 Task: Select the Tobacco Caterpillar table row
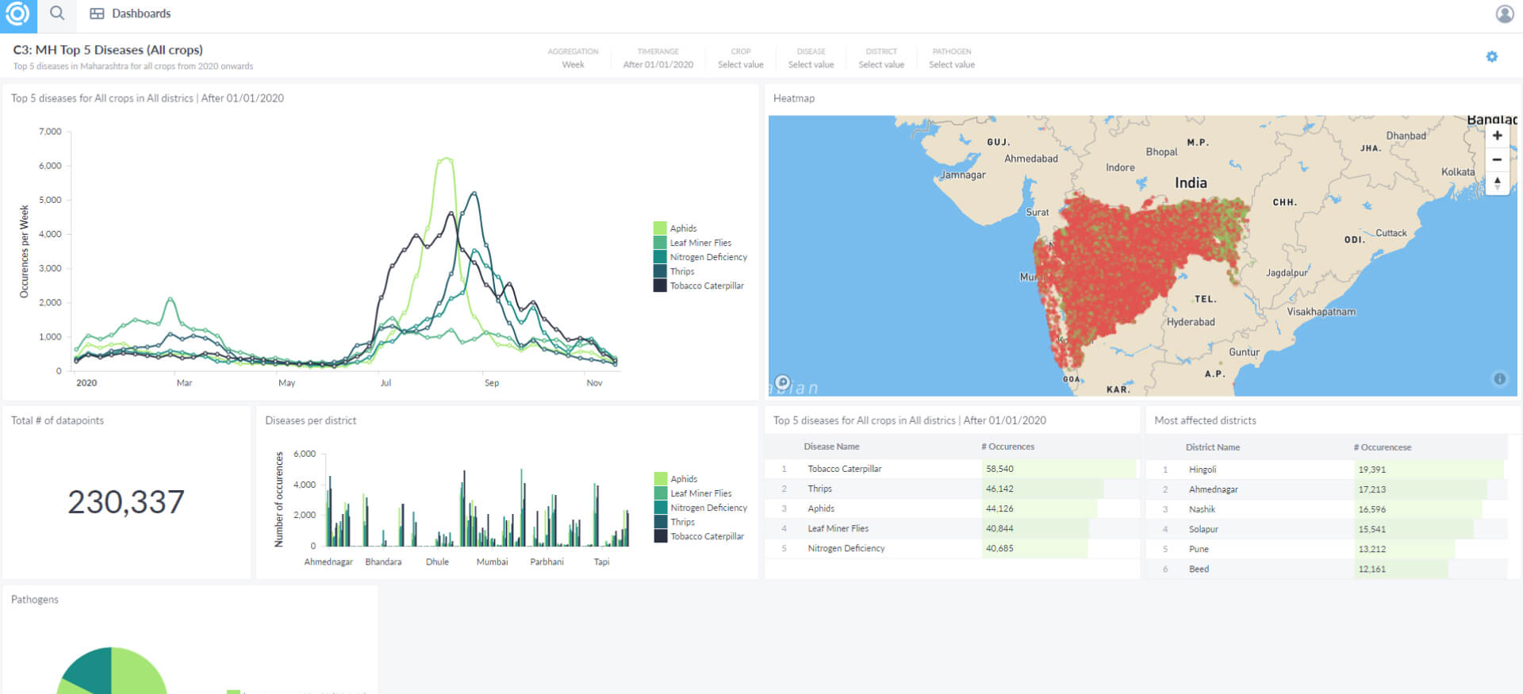pyautogui.click(x=952, y=469)
